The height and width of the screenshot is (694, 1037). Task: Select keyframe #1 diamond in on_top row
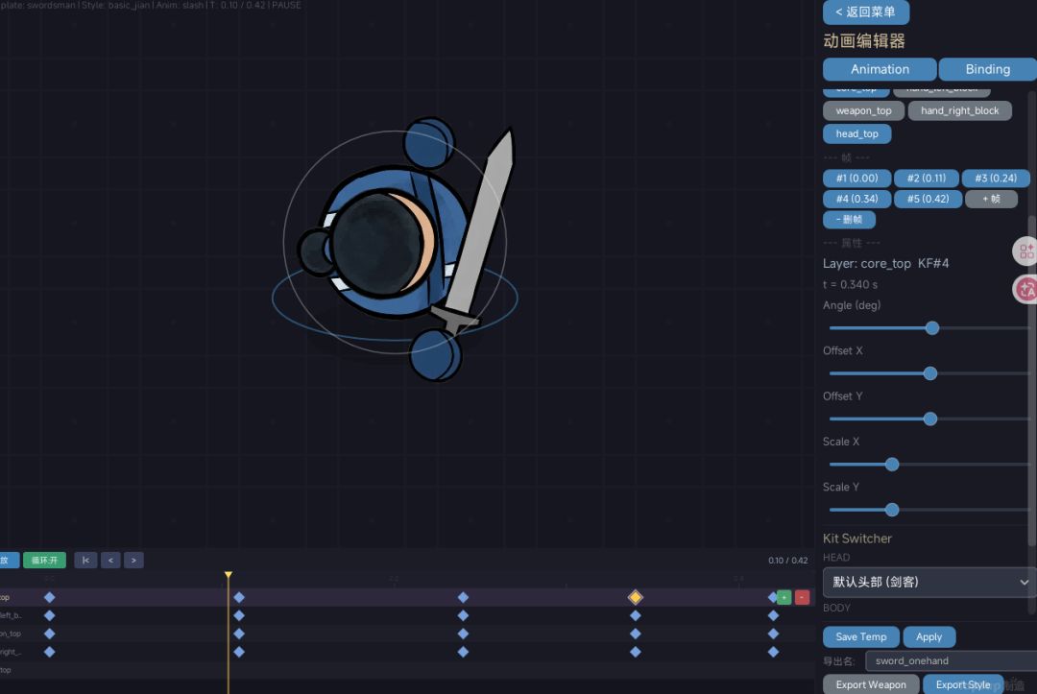pyautogui.click(x=50, y=634)
